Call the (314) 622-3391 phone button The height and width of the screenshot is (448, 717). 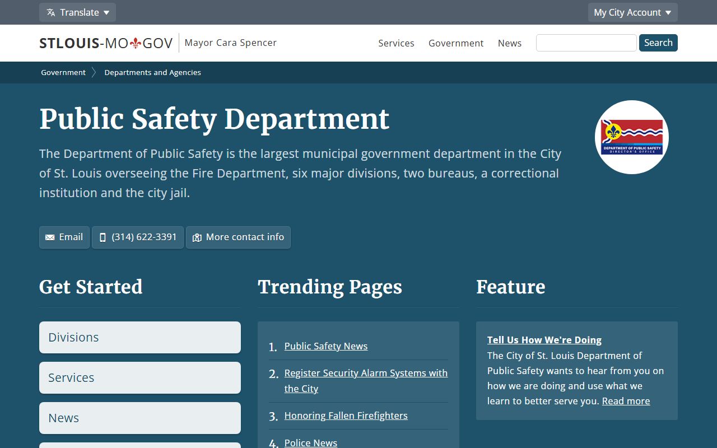138,237
